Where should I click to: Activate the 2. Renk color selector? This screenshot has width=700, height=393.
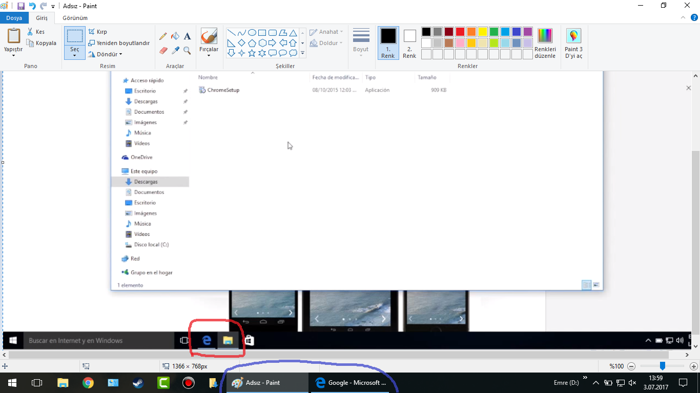409,43
